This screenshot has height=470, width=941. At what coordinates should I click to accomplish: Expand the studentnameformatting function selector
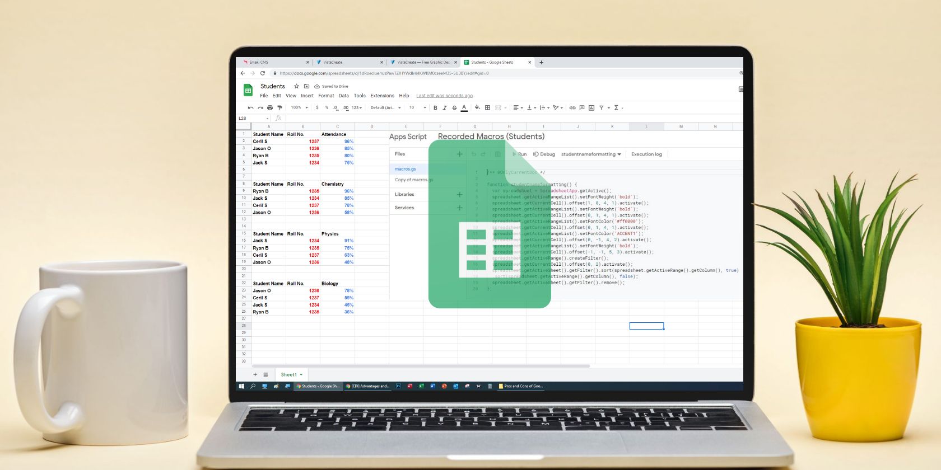click(x=591, y=154)
